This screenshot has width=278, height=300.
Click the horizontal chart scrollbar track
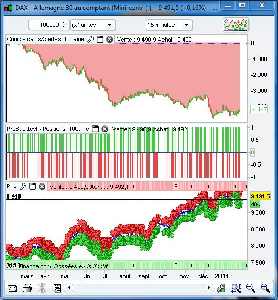click(x=139, y=288)
